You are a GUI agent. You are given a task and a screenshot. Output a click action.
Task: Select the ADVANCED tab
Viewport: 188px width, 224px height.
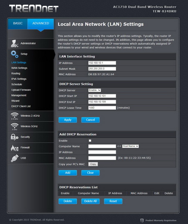tap(41, 23)
